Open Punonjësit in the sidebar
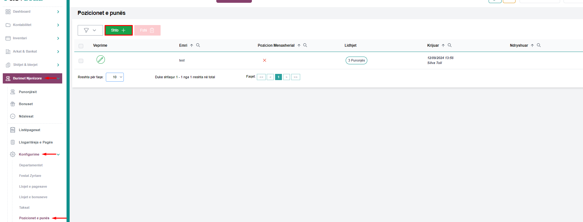The height and width of the screenshot is (222, 583). point(28,92)
